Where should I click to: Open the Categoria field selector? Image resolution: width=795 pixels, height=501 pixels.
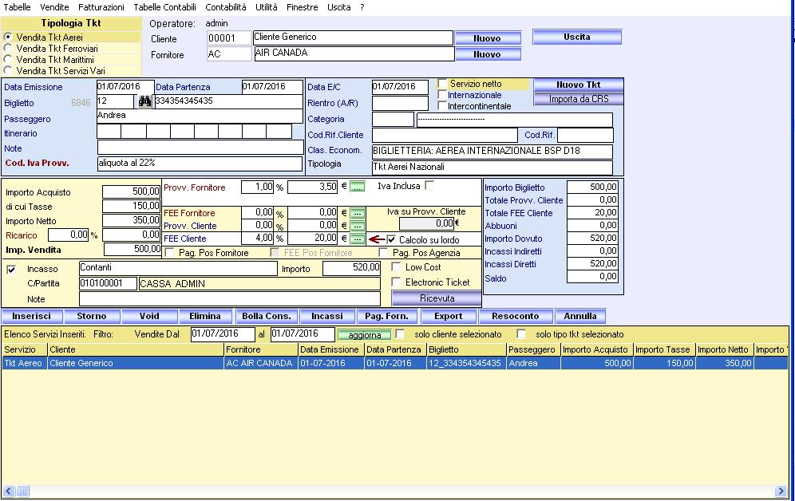(x=393, y=120)
